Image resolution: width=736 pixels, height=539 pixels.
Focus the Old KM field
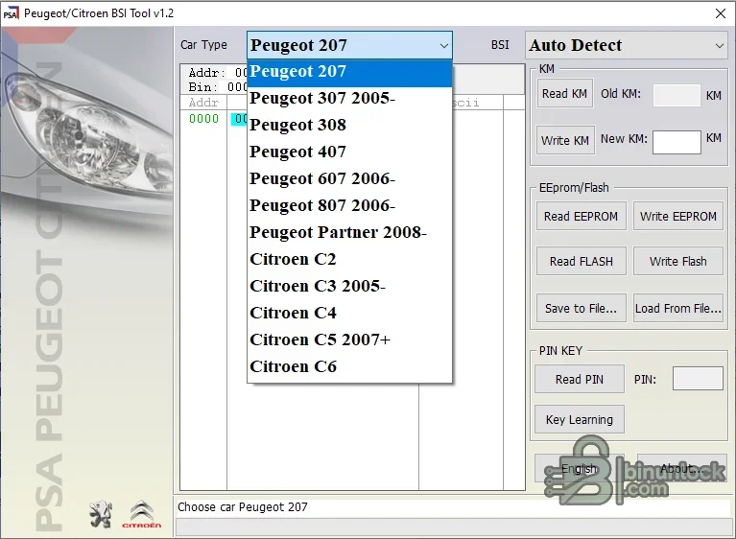click(677, 95)
